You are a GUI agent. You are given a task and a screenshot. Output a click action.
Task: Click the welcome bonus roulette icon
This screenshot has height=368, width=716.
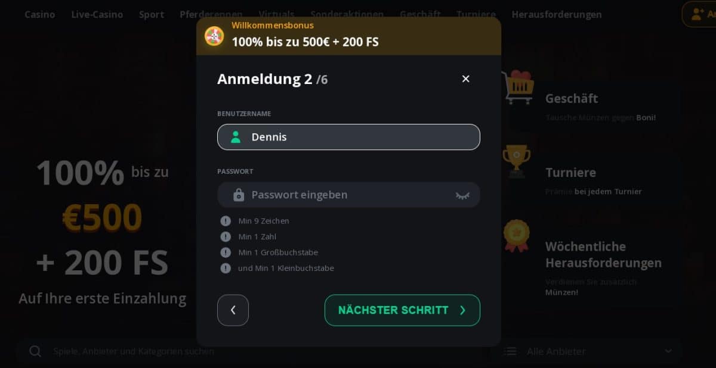click(214, 36)
